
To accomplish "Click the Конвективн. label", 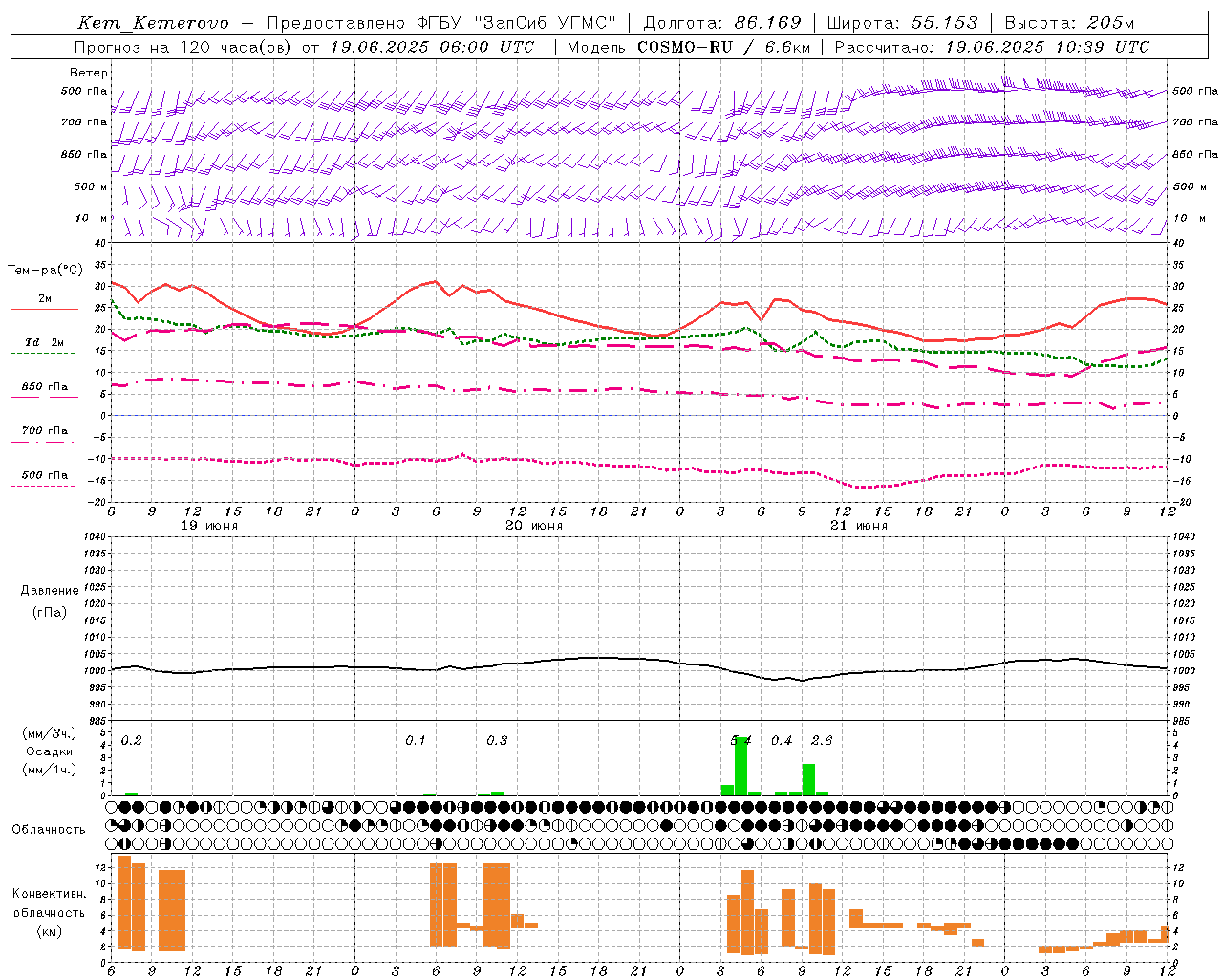I will 50,894.
